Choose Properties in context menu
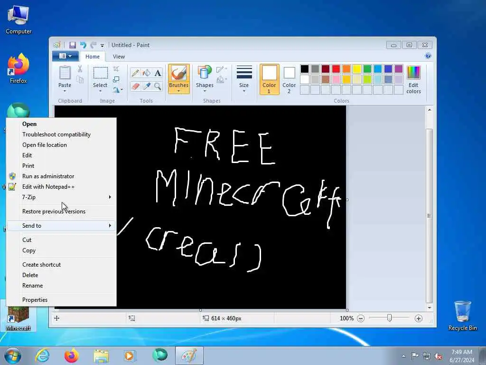The image size is (486, 365). tap(61, 300)
